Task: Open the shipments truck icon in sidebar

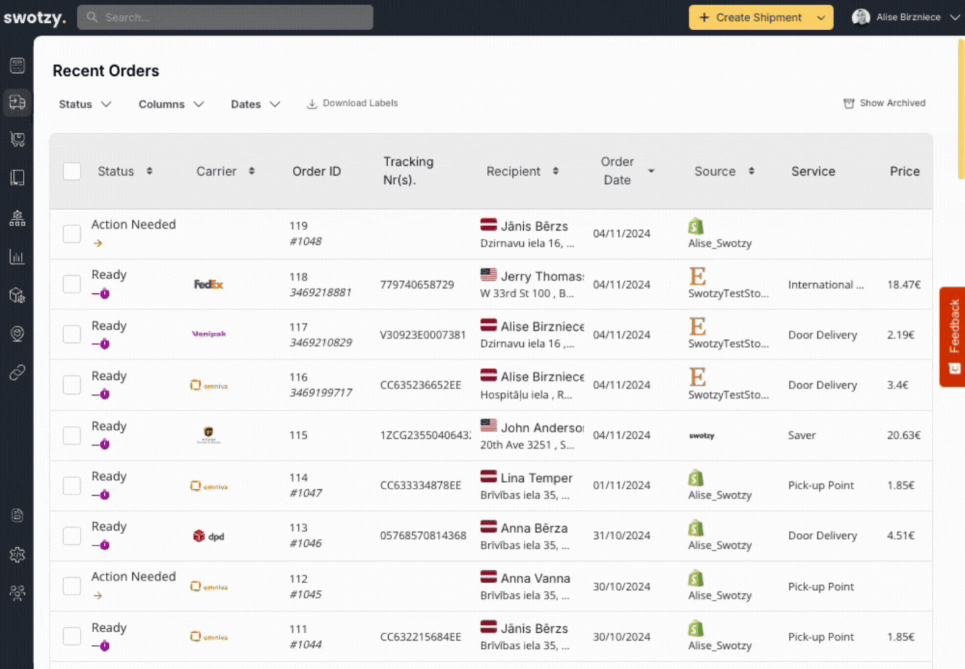Action: pyautogui.click(x=17, y=103)
